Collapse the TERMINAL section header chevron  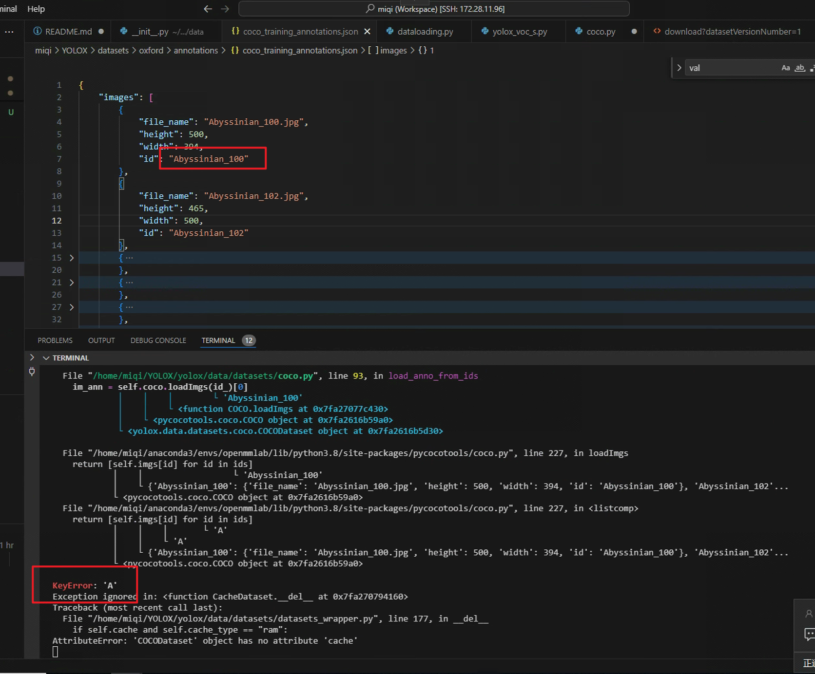[46, 358]
